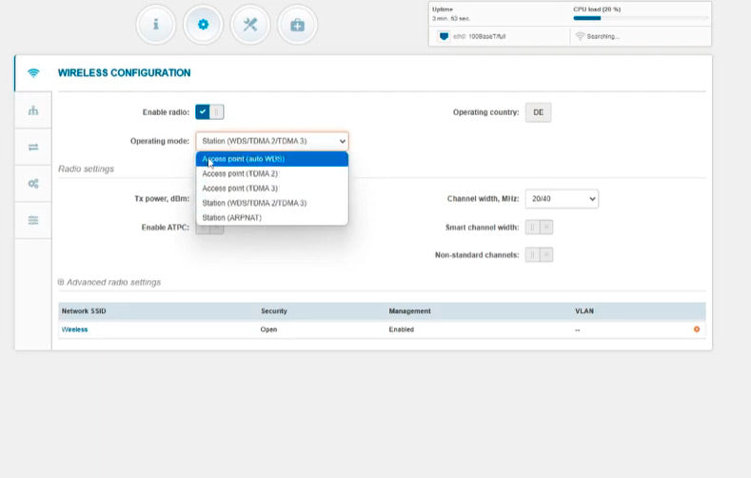The image size is (751, 478).
Task: Toggle the Enable radio switch
Action: pyautogui.click(x=209, y=112)
